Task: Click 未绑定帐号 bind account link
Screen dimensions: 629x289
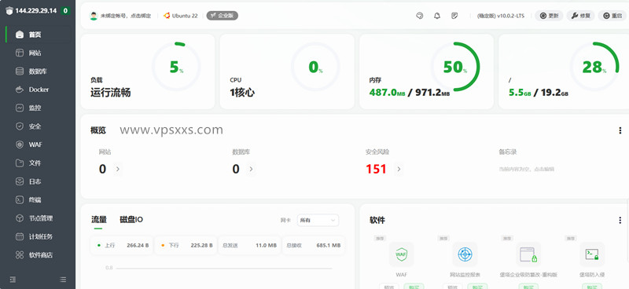Action: (x=126, y=16)
